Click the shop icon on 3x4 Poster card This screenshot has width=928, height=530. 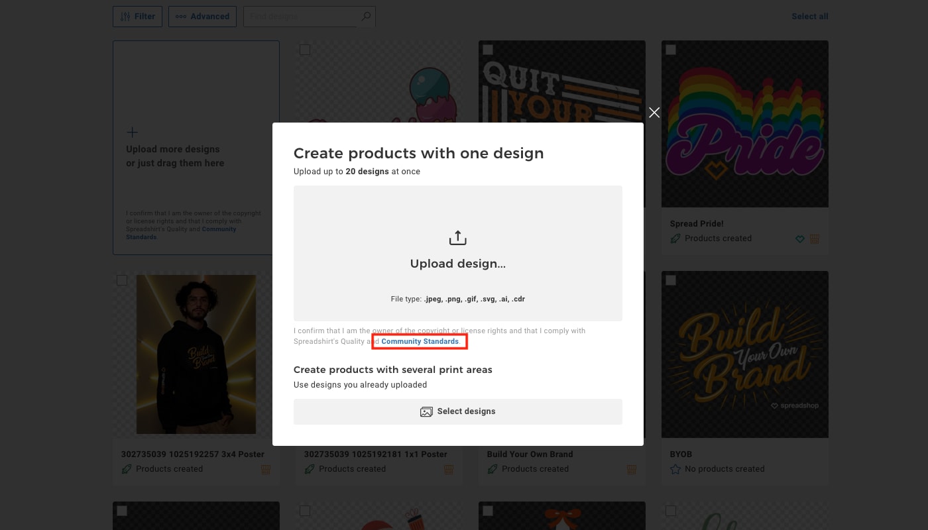tap(266, 469)
